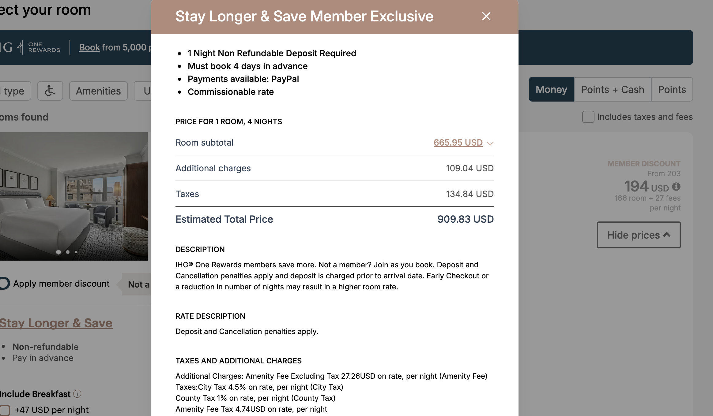Click the hotel room photo thumbnail
The height and width of the screenshot is (416, 713).
pyautogui.click(x=74, y=196)
